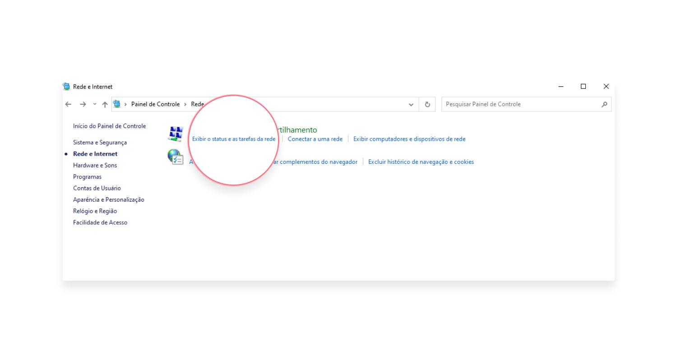Open Programas category
The image size is (677, 361).
[87, 177]
